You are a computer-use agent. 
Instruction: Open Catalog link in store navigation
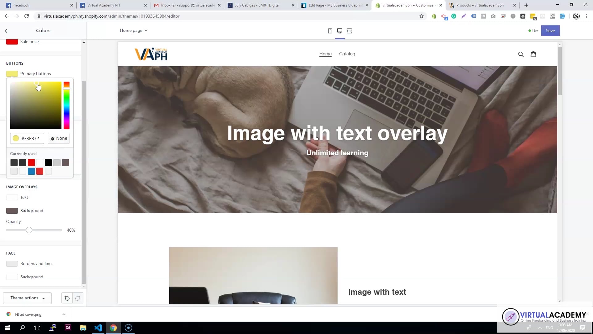click(347, 54)
